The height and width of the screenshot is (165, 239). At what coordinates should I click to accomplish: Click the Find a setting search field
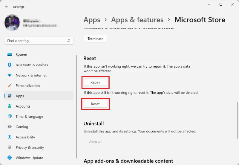39,41
